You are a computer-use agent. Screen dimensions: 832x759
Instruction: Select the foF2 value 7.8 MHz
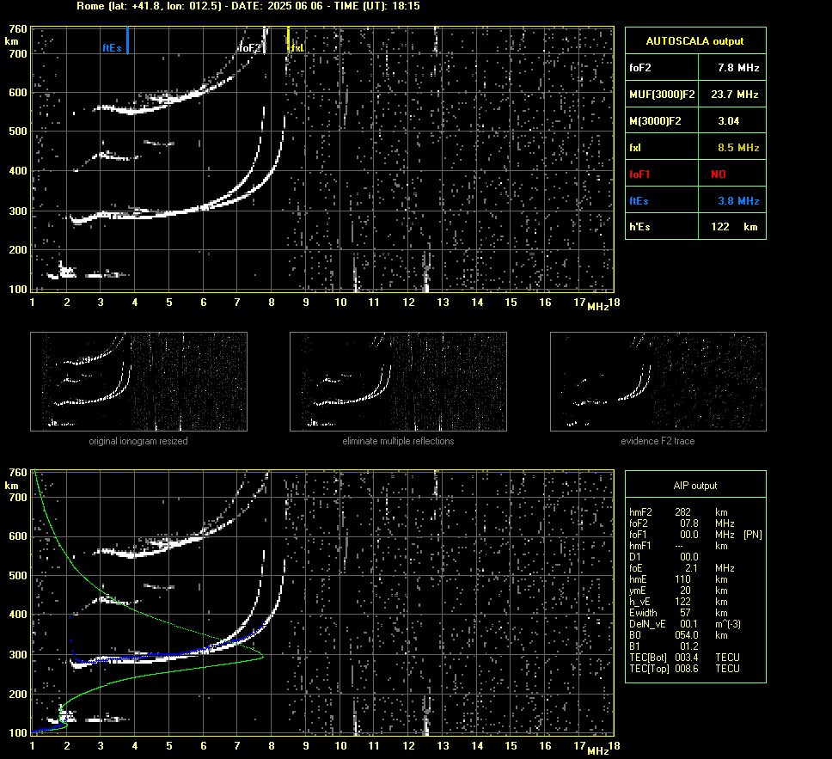click(x=738, y=68)
